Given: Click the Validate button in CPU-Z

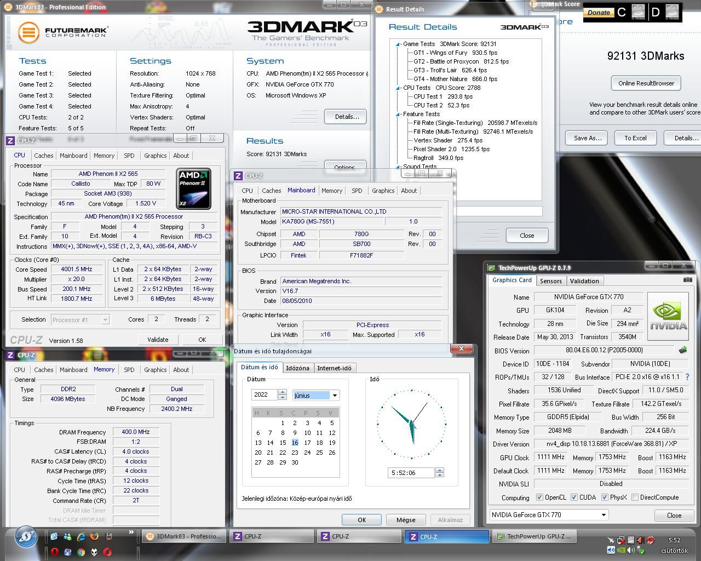Looking at the screenshot, I should 158,340.
